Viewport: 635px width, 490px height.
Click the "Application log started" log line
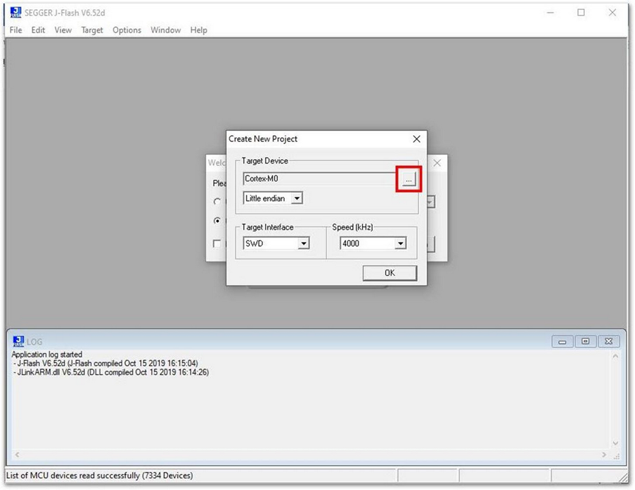pos(47,355)
